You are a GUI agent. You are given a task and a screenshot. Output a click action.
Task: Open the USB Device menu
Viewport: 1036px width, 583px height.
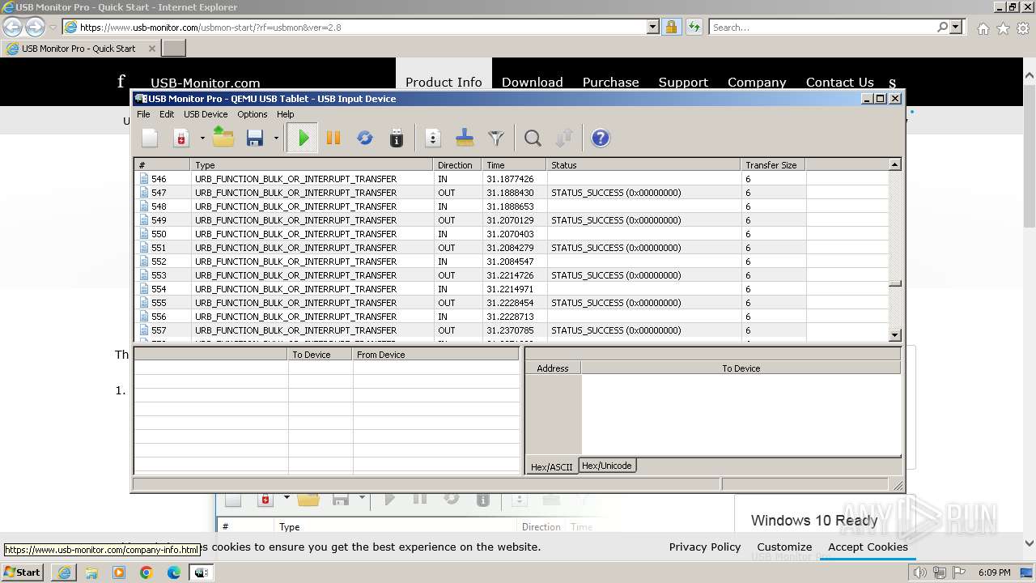point(206,114)
